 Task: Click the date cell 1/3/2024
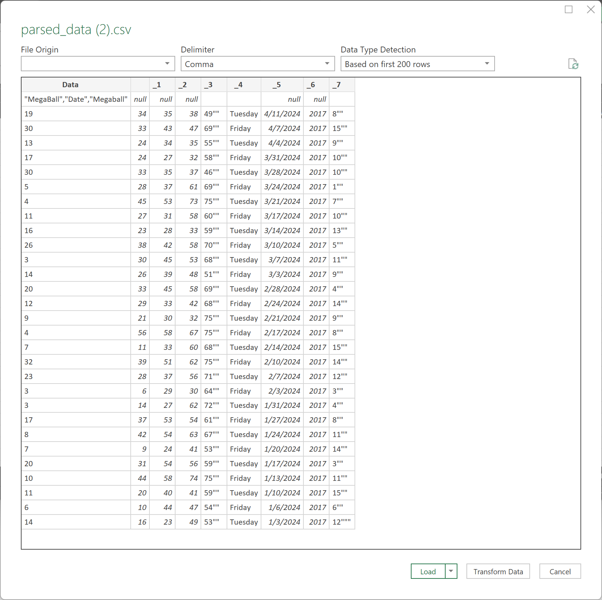282,522
